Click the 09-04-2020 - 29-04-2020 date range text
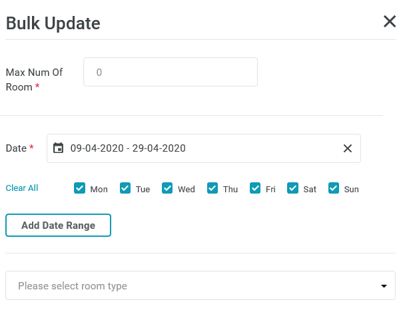This screenshot has width=401, height=318. point(128,148)
